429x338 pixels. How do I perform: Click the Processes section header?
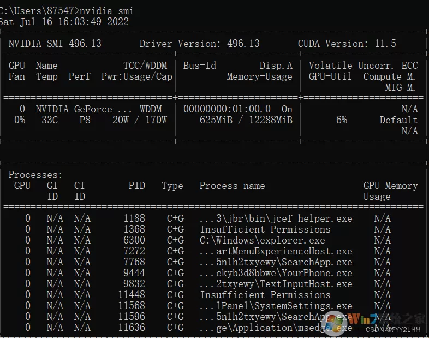pos(35,175)
